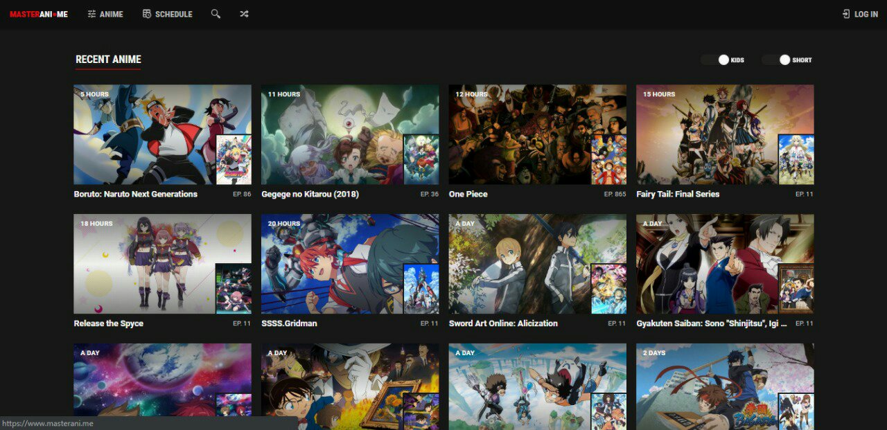
Task: Click the "5 HOURS" badge on Boruto
Action: pos(94,94)
